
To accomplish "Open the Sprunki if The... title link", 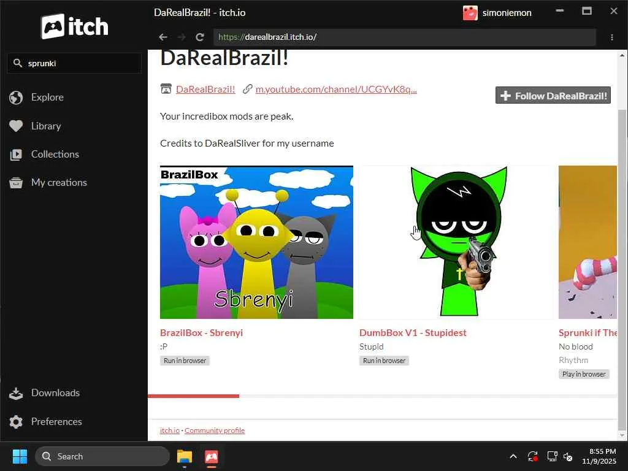I will (x=588, y=333).
